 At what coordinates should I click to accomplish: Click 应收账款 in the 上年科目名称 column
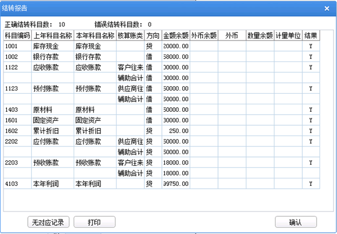click(46, 67)
